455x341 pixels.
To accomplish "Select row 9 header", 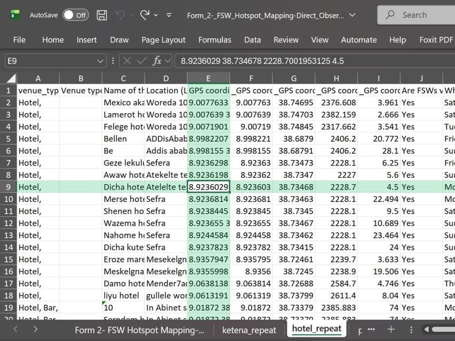I will (x=8, y=187).
